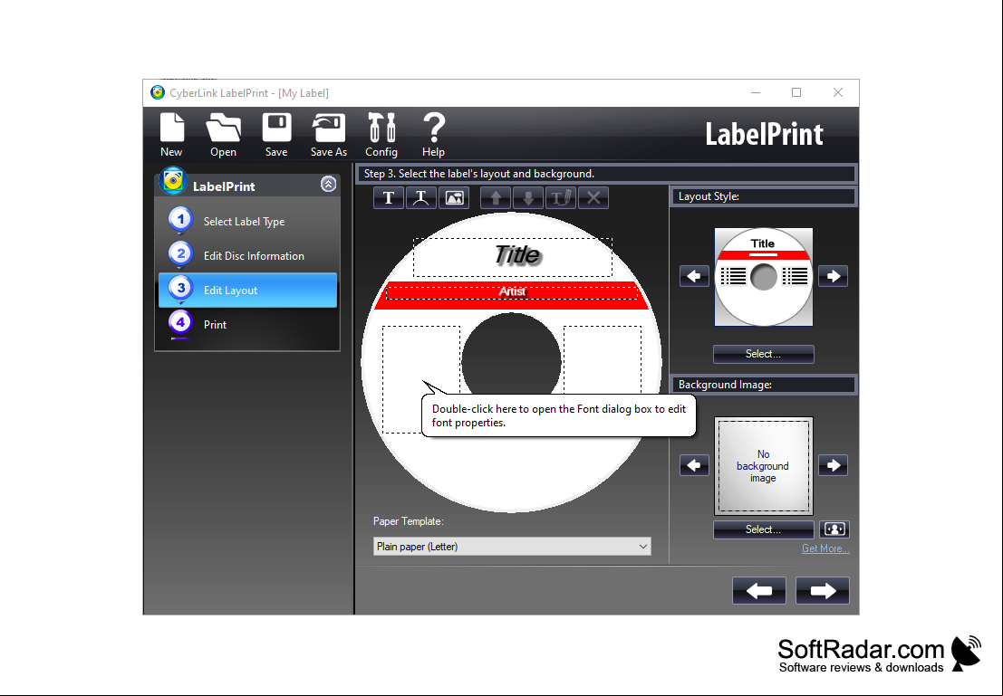Screen dimensions: 1003x696
Task: Minimize the LabelPrint window
Action: pyautogui.click(x=756, y=92)
